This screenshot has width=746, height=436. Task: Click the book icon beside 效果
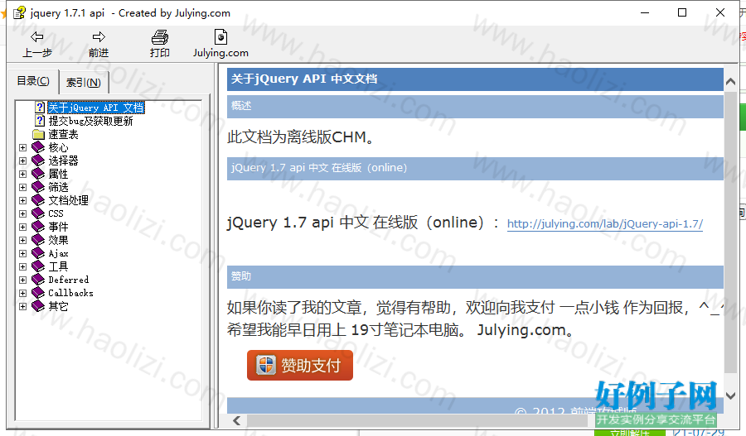pos(38,240)
